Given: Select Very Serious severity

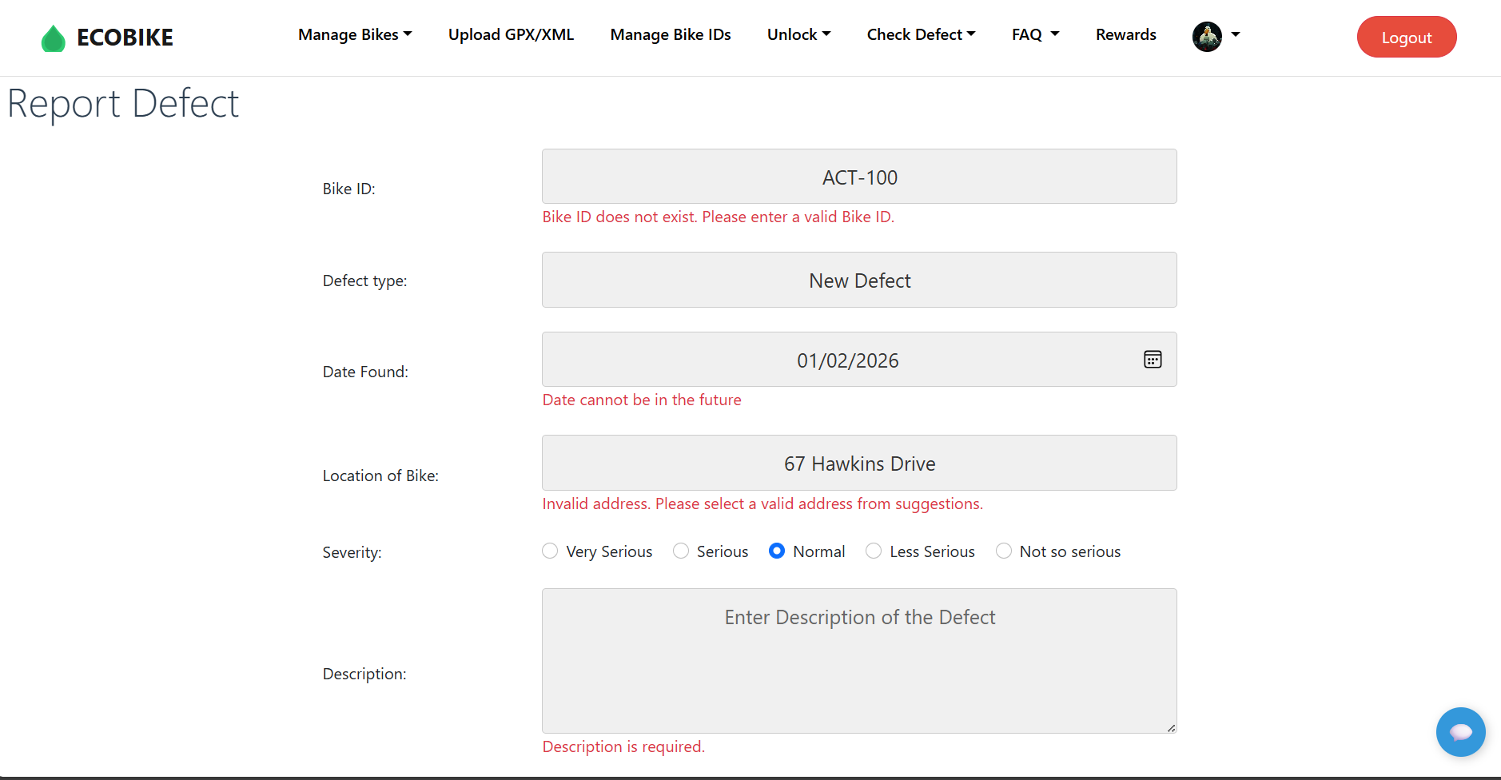Looking at the screenshot, I should (x=550, y=551).
